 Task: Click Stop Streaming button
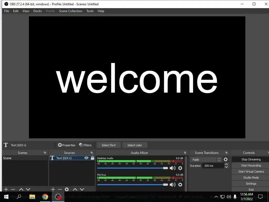251,159
